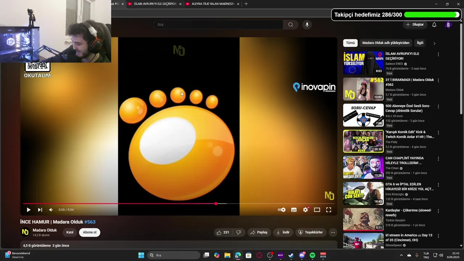Click the taskbar Ara search box
The width and height of the screenshot is (464, 261).
coord(174,255)
